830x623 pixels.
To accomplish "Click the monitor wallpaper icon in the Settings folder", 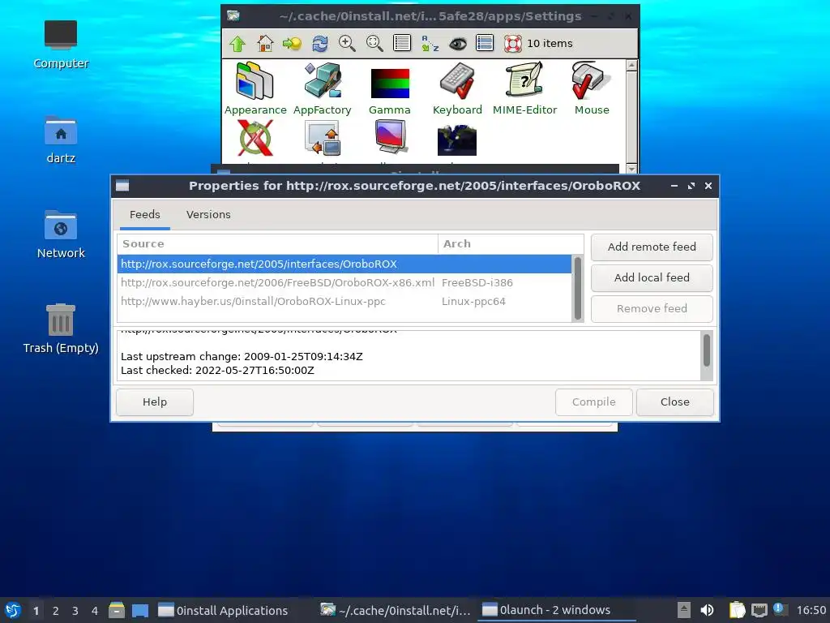I will click(x=390, y=136).
